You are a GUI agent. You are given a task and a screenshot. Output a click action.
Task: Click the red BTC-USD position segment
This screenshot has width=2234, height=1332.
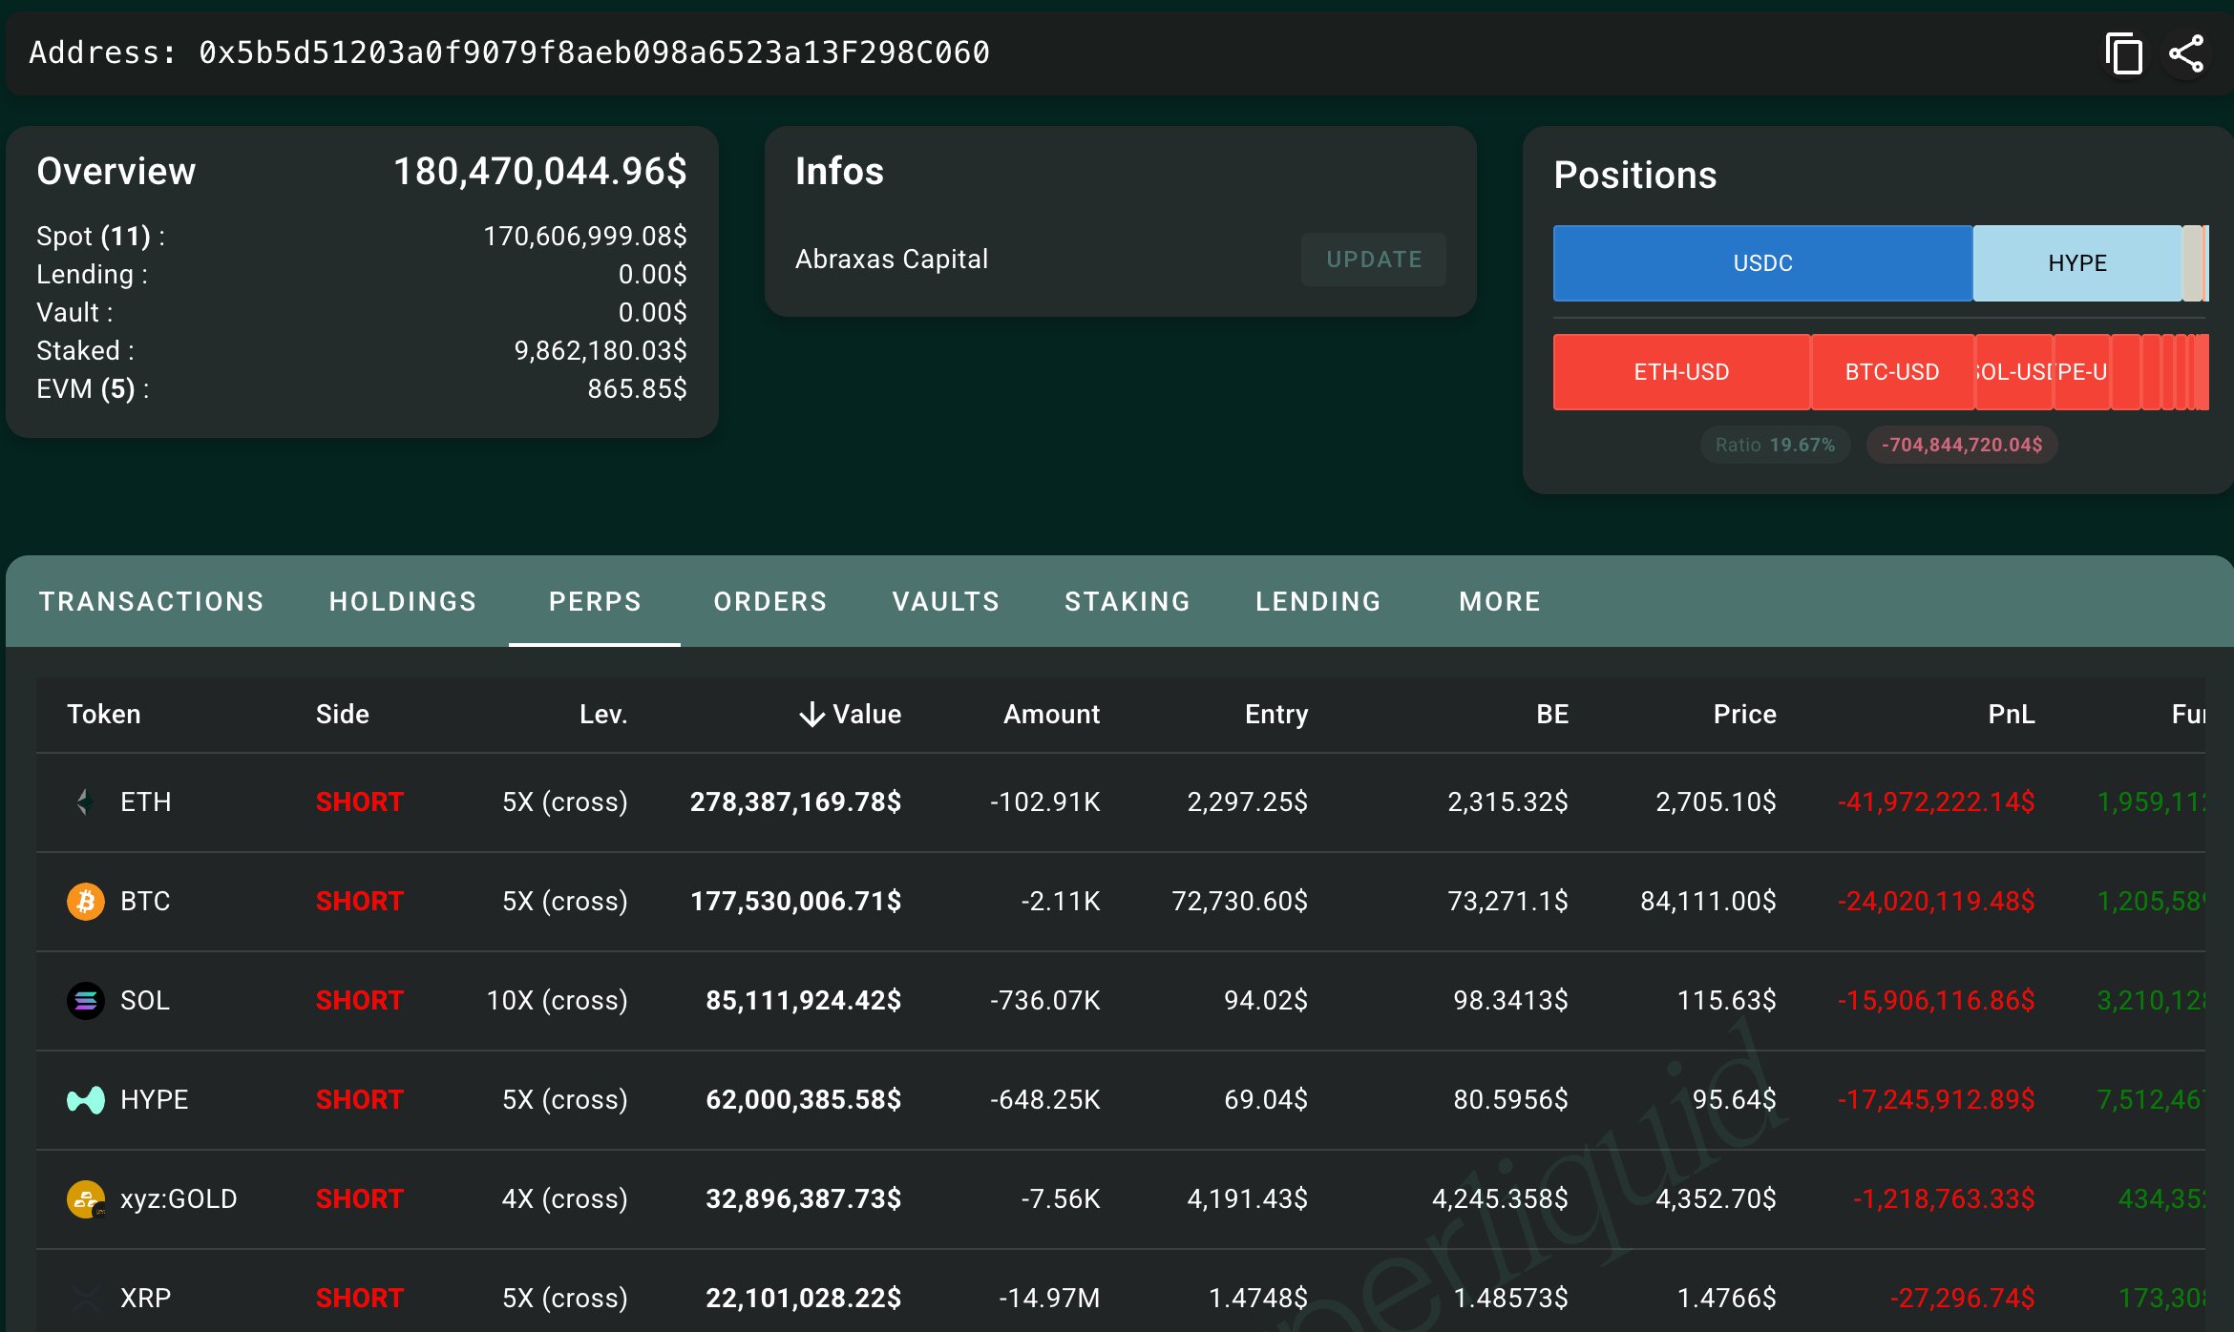point(1892,372)
